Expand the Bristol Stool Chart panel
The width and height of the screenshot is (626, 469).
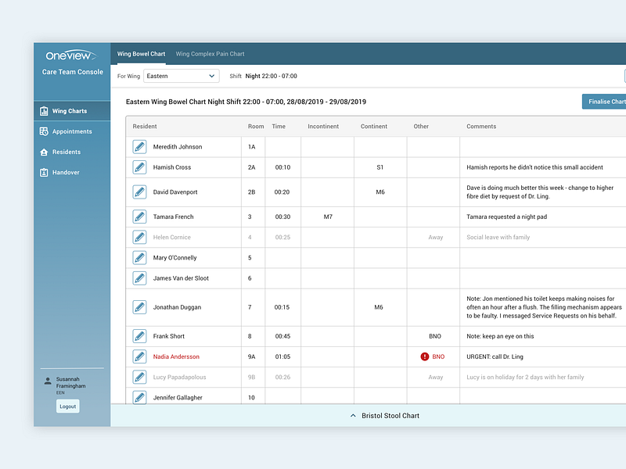[385, 416]
